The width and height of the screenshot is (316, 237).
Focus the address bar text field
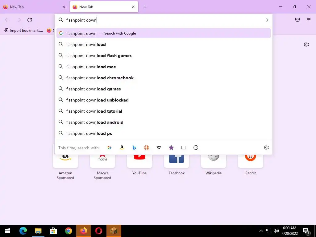163,20
